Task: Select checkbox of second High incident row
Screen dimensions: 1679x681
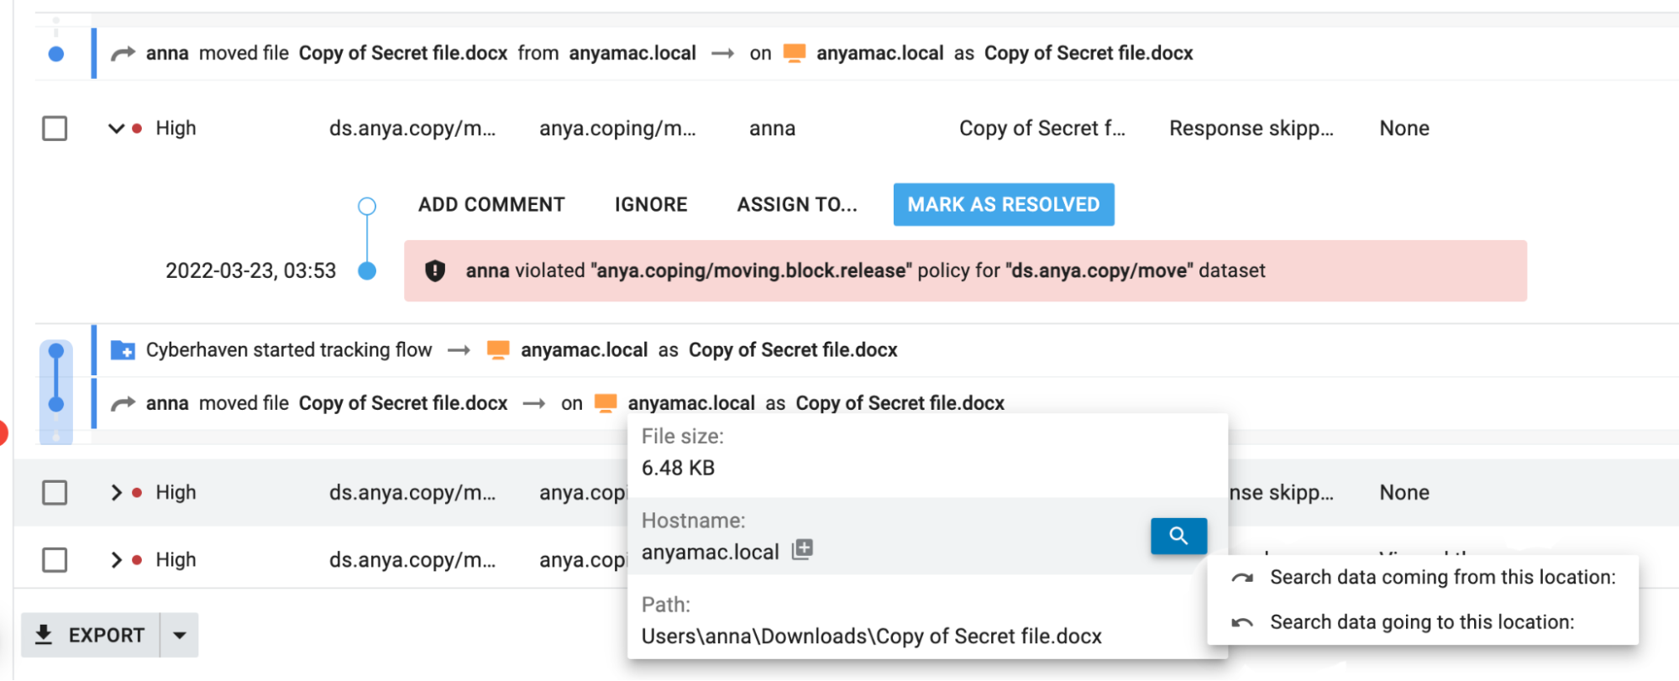Action: pos(55,492)
